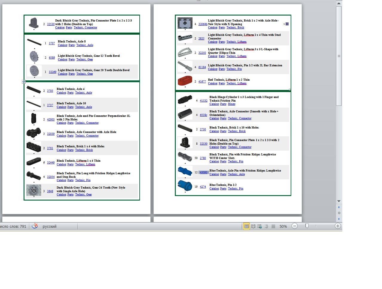The width and height of the screenshot is (382, 289).
Task: Click the Select Browse Object button
Action: pos(339,213)
